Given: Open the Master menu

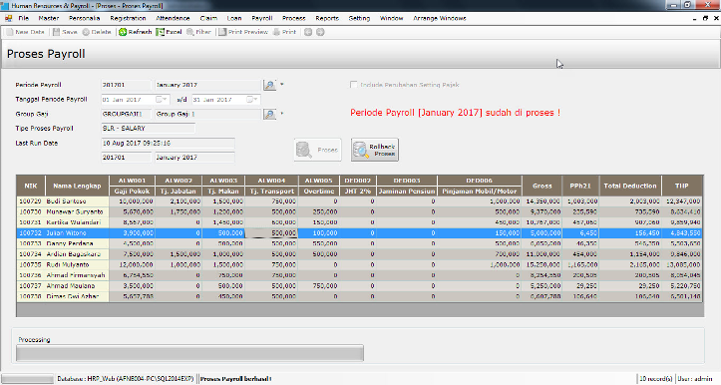Looking at the screenshot, I should pos(49,18).
